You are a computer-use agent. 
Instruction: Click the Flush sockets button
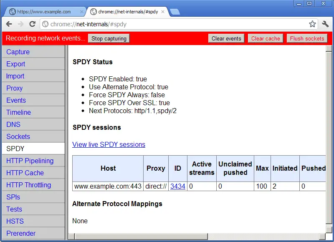click(307, 38)
